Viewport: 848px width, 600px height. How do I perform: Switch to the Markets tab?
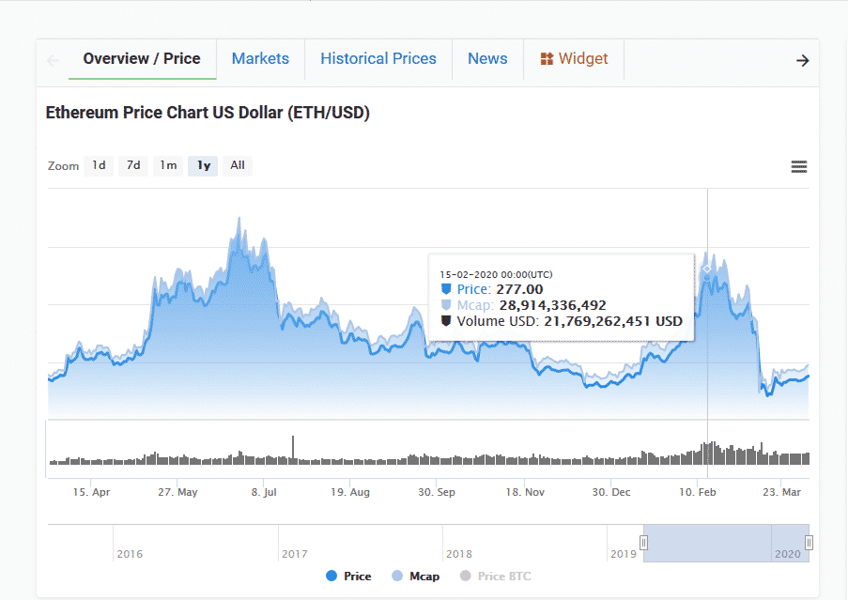[x=260, y=58]
